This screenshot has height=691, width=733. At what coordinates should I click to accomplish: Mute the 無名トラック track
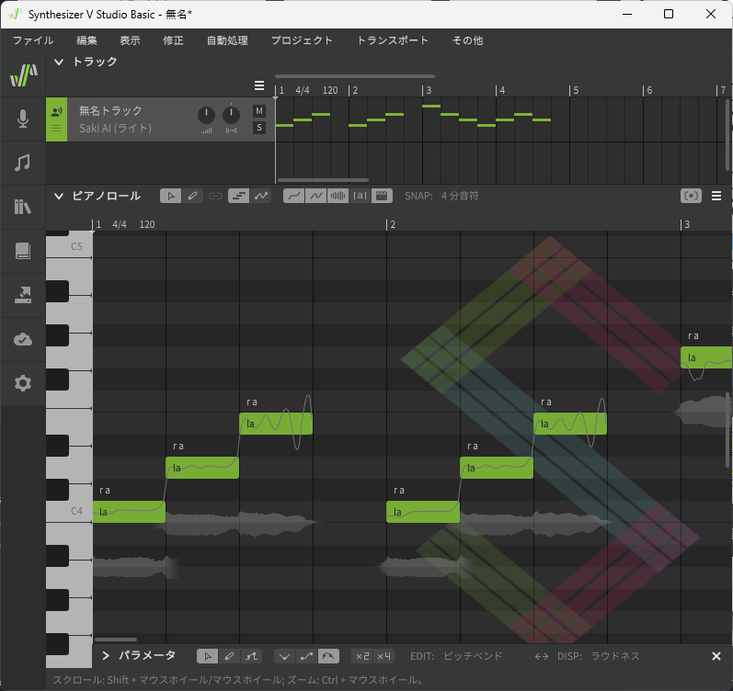pos(259,111)
